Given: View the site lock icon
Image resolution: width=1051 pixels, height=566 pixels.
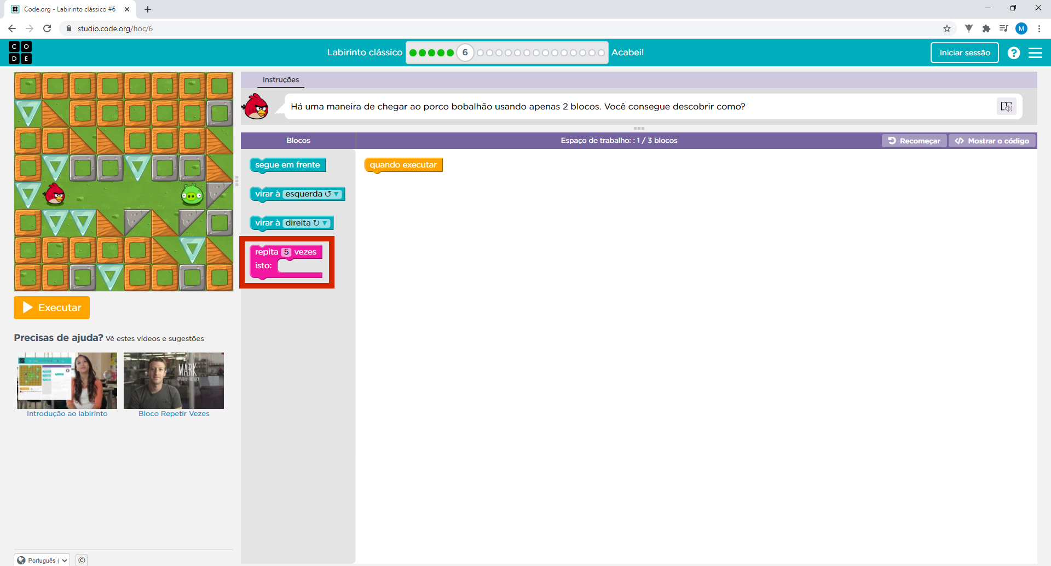Looking at the screenshot, I should tap(69, 28).
